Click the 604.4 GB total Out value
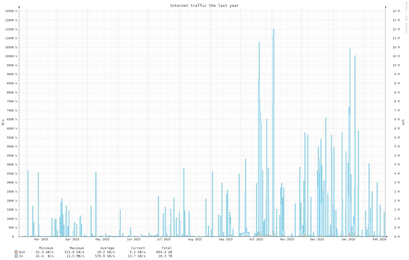 pos(164,252)
